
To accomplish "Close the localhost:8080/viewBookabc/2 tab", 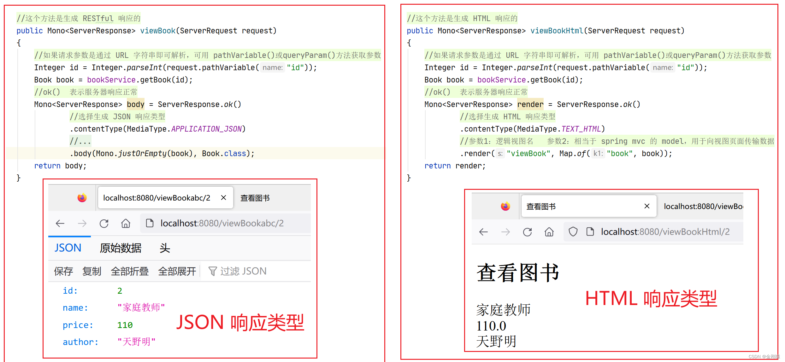I will click(223, 198).
